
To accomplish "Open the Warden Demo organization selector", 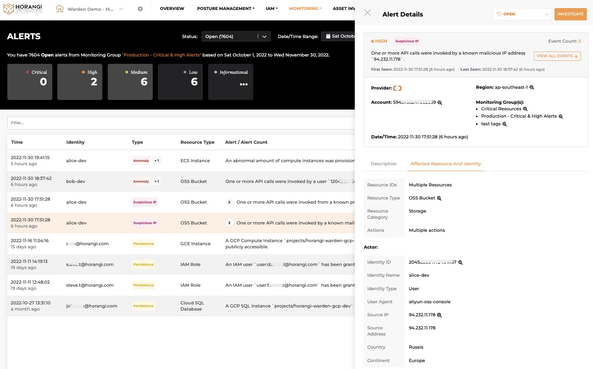I will [90, 9].
